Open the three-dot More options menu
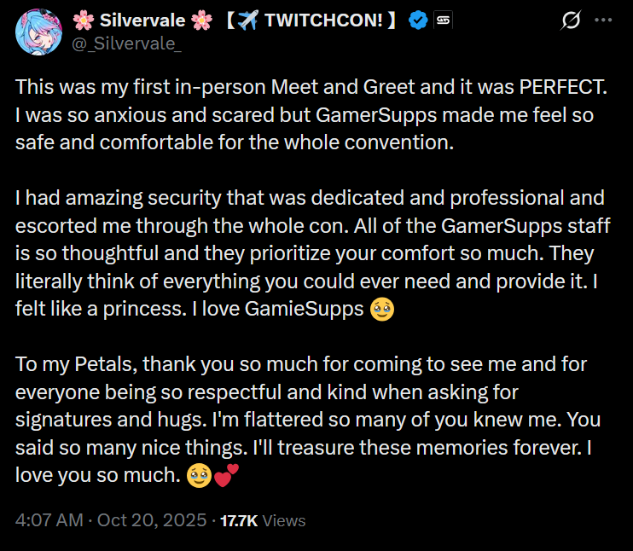The width and height of the screenshot is (633, 551). [604, 22]
